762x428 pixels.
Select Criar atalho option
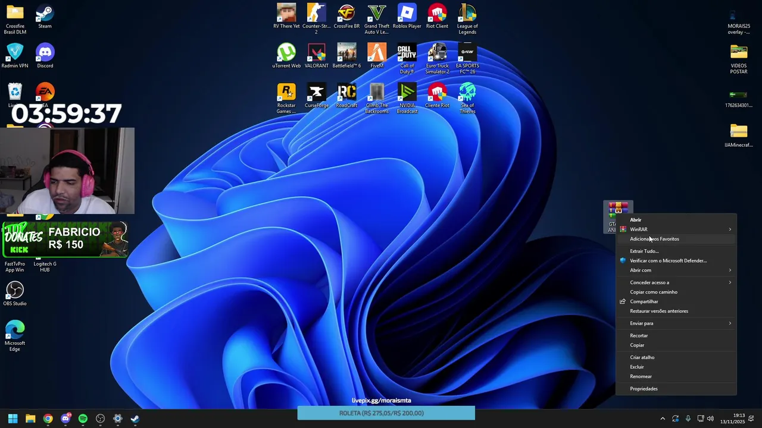click(676, 358)
